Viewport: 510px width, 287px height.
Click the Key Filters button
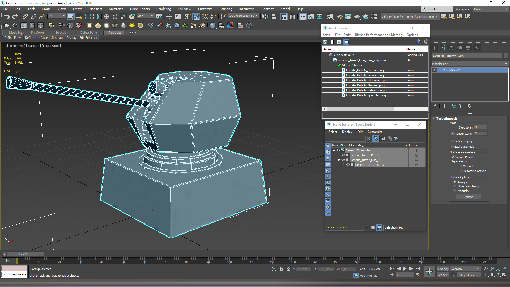(x=468, y=275)
